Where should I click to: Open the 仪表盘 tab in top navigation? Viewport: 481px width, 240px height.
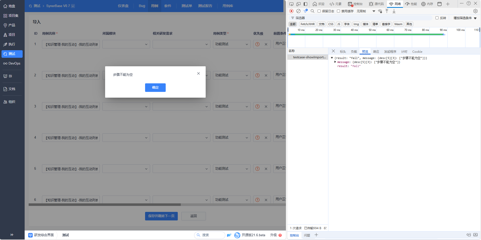point(123,6)
